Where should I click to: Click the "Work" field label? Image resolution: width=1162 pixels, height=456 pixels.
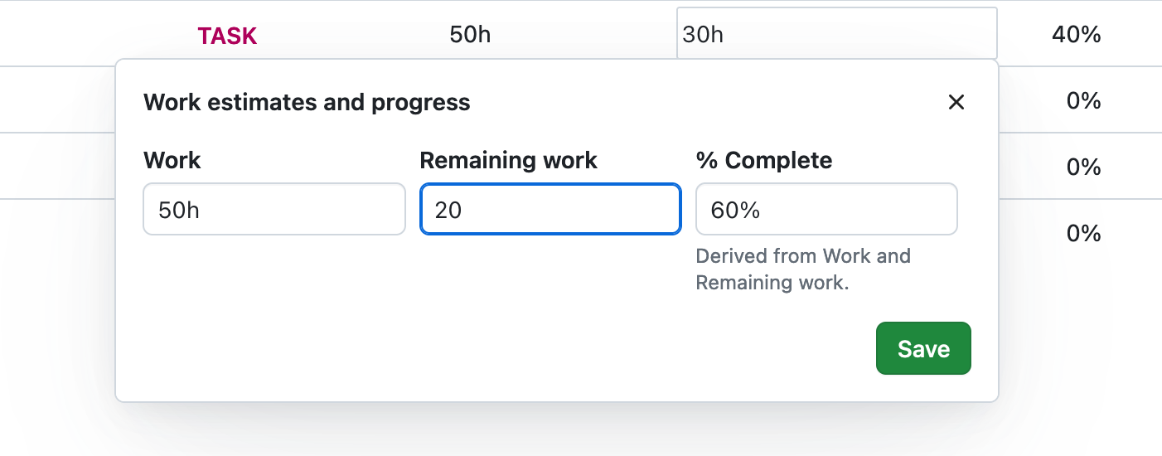(172, 160)
